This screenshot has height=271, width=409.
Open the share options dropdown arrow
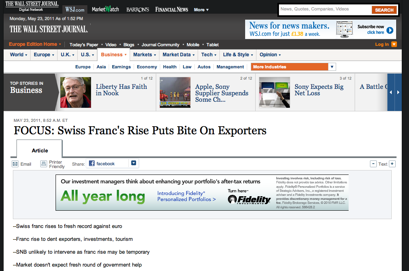pos(134,163)
